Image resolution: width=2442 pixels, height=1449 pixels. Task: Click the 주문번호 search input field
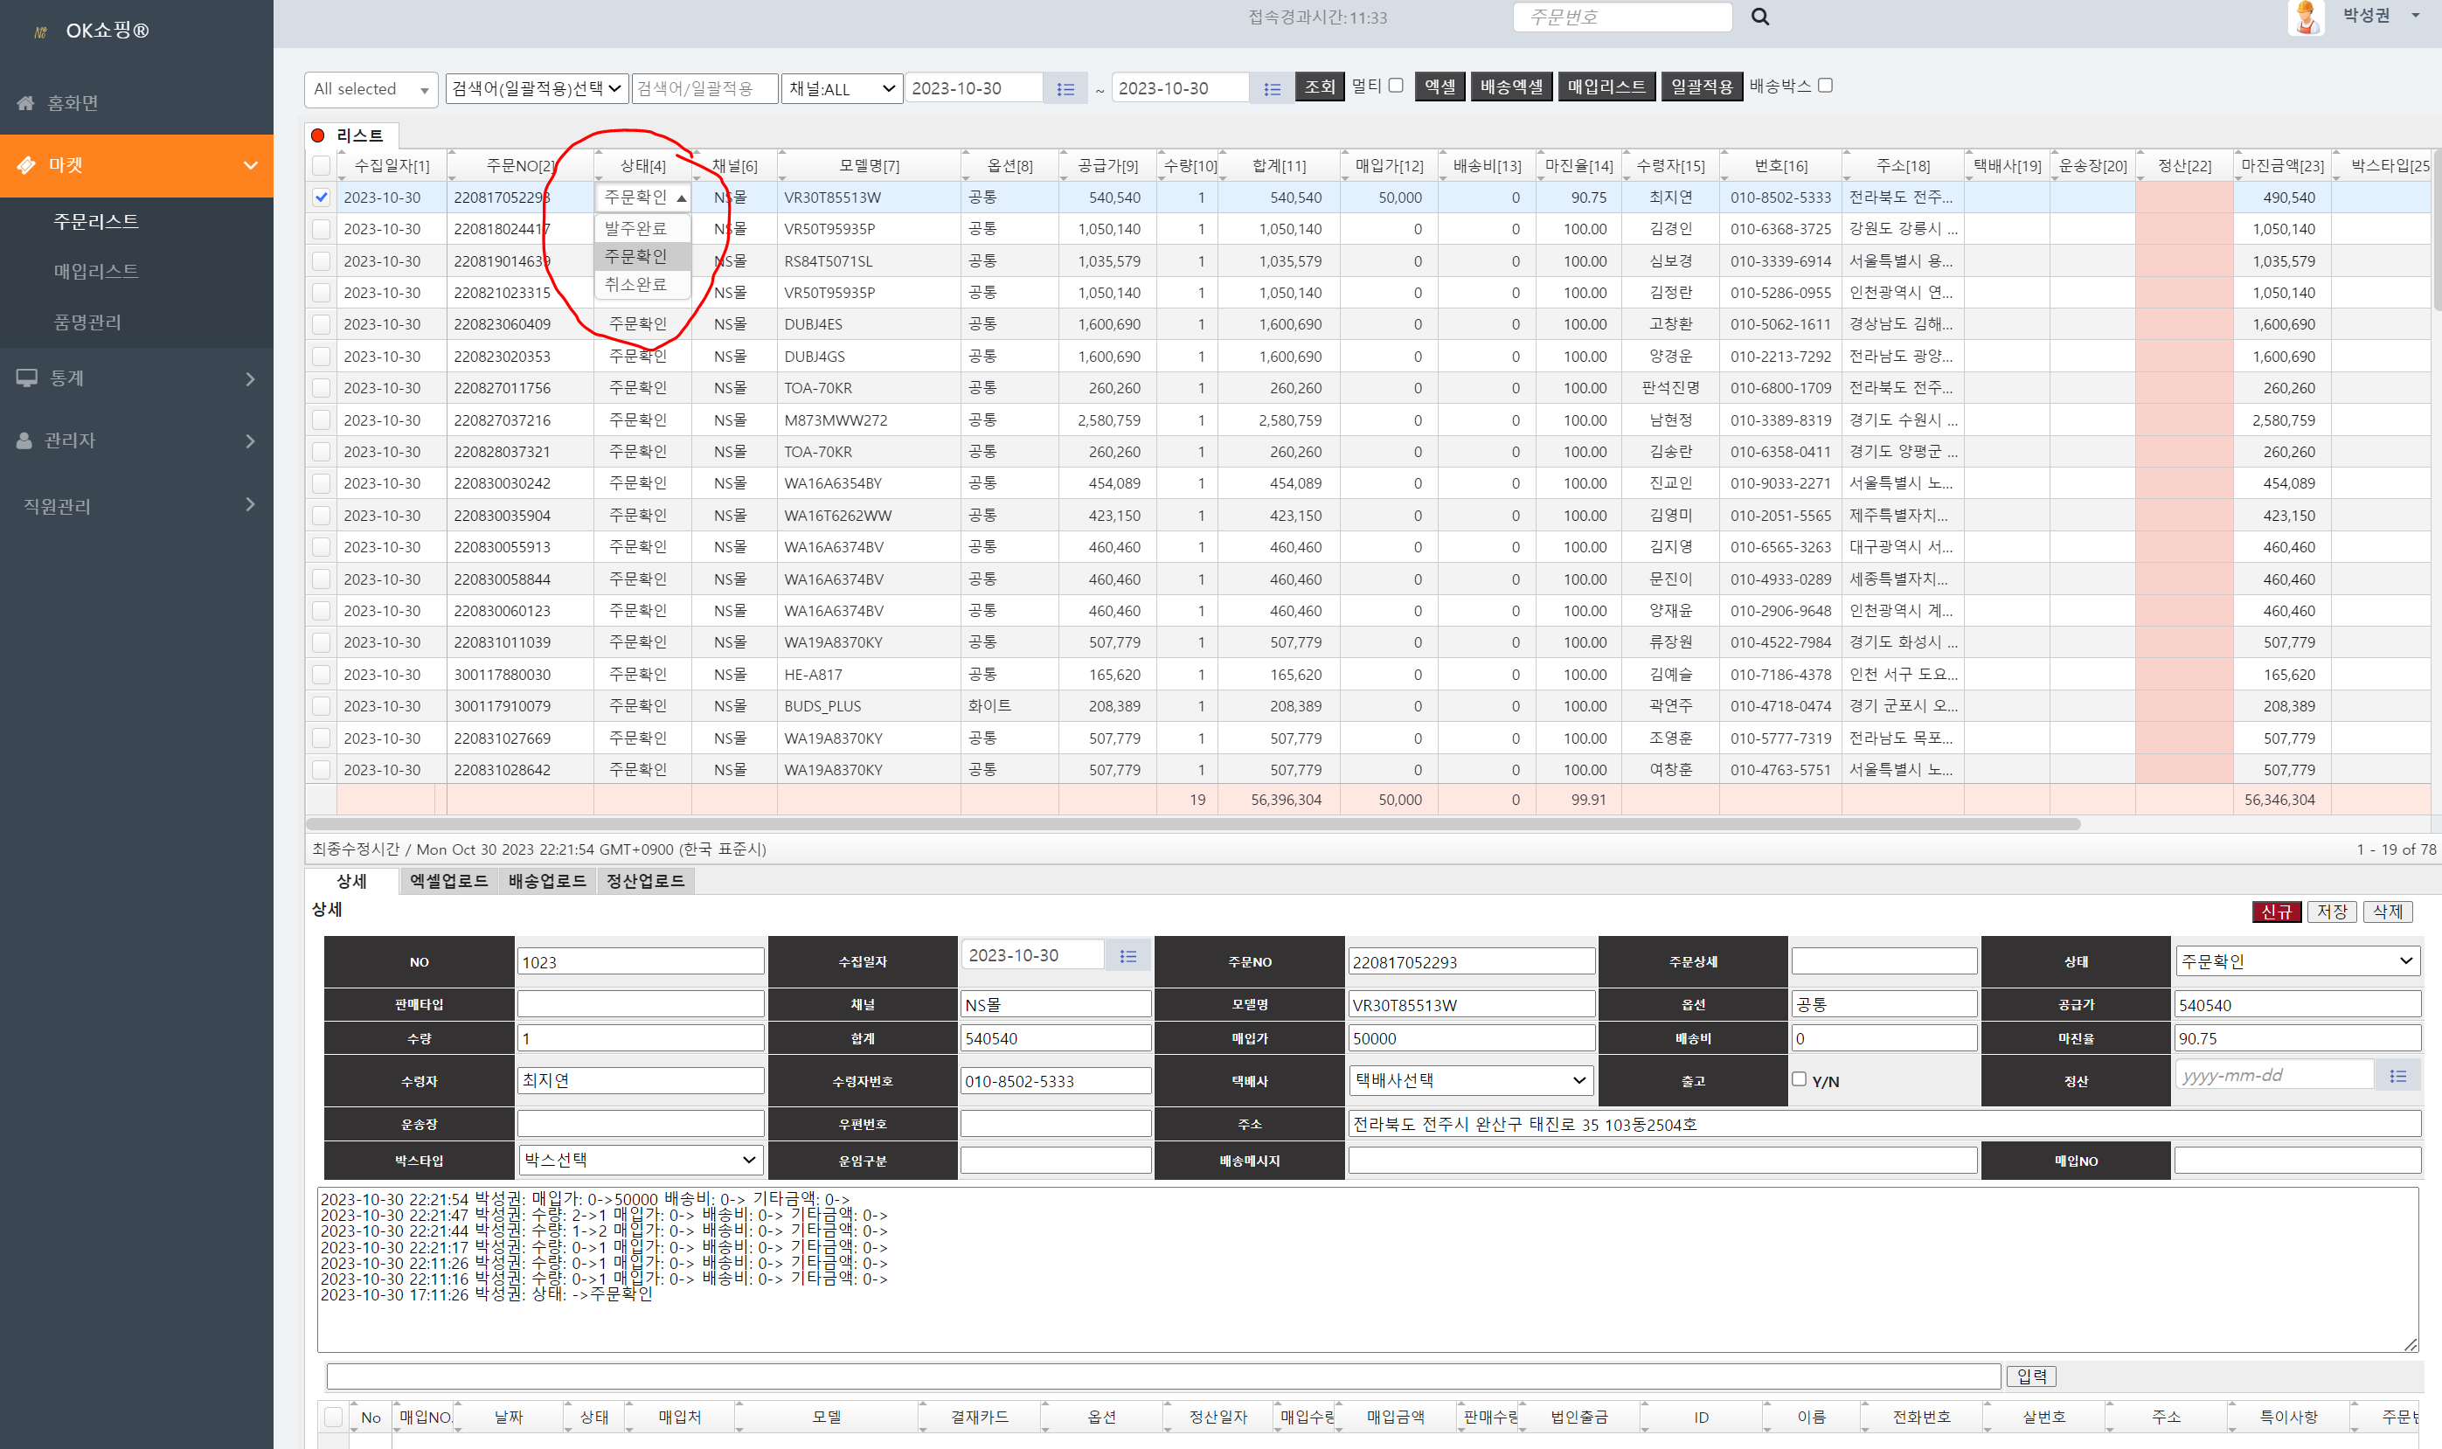1622,17
